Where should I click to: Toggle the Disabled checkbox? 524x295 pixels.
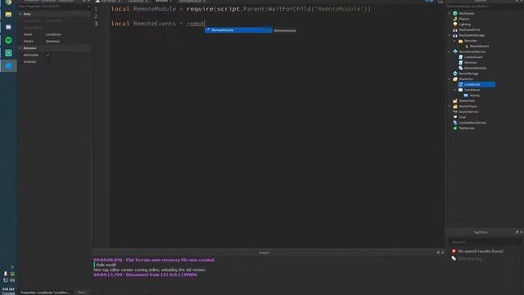pos(48,62)
